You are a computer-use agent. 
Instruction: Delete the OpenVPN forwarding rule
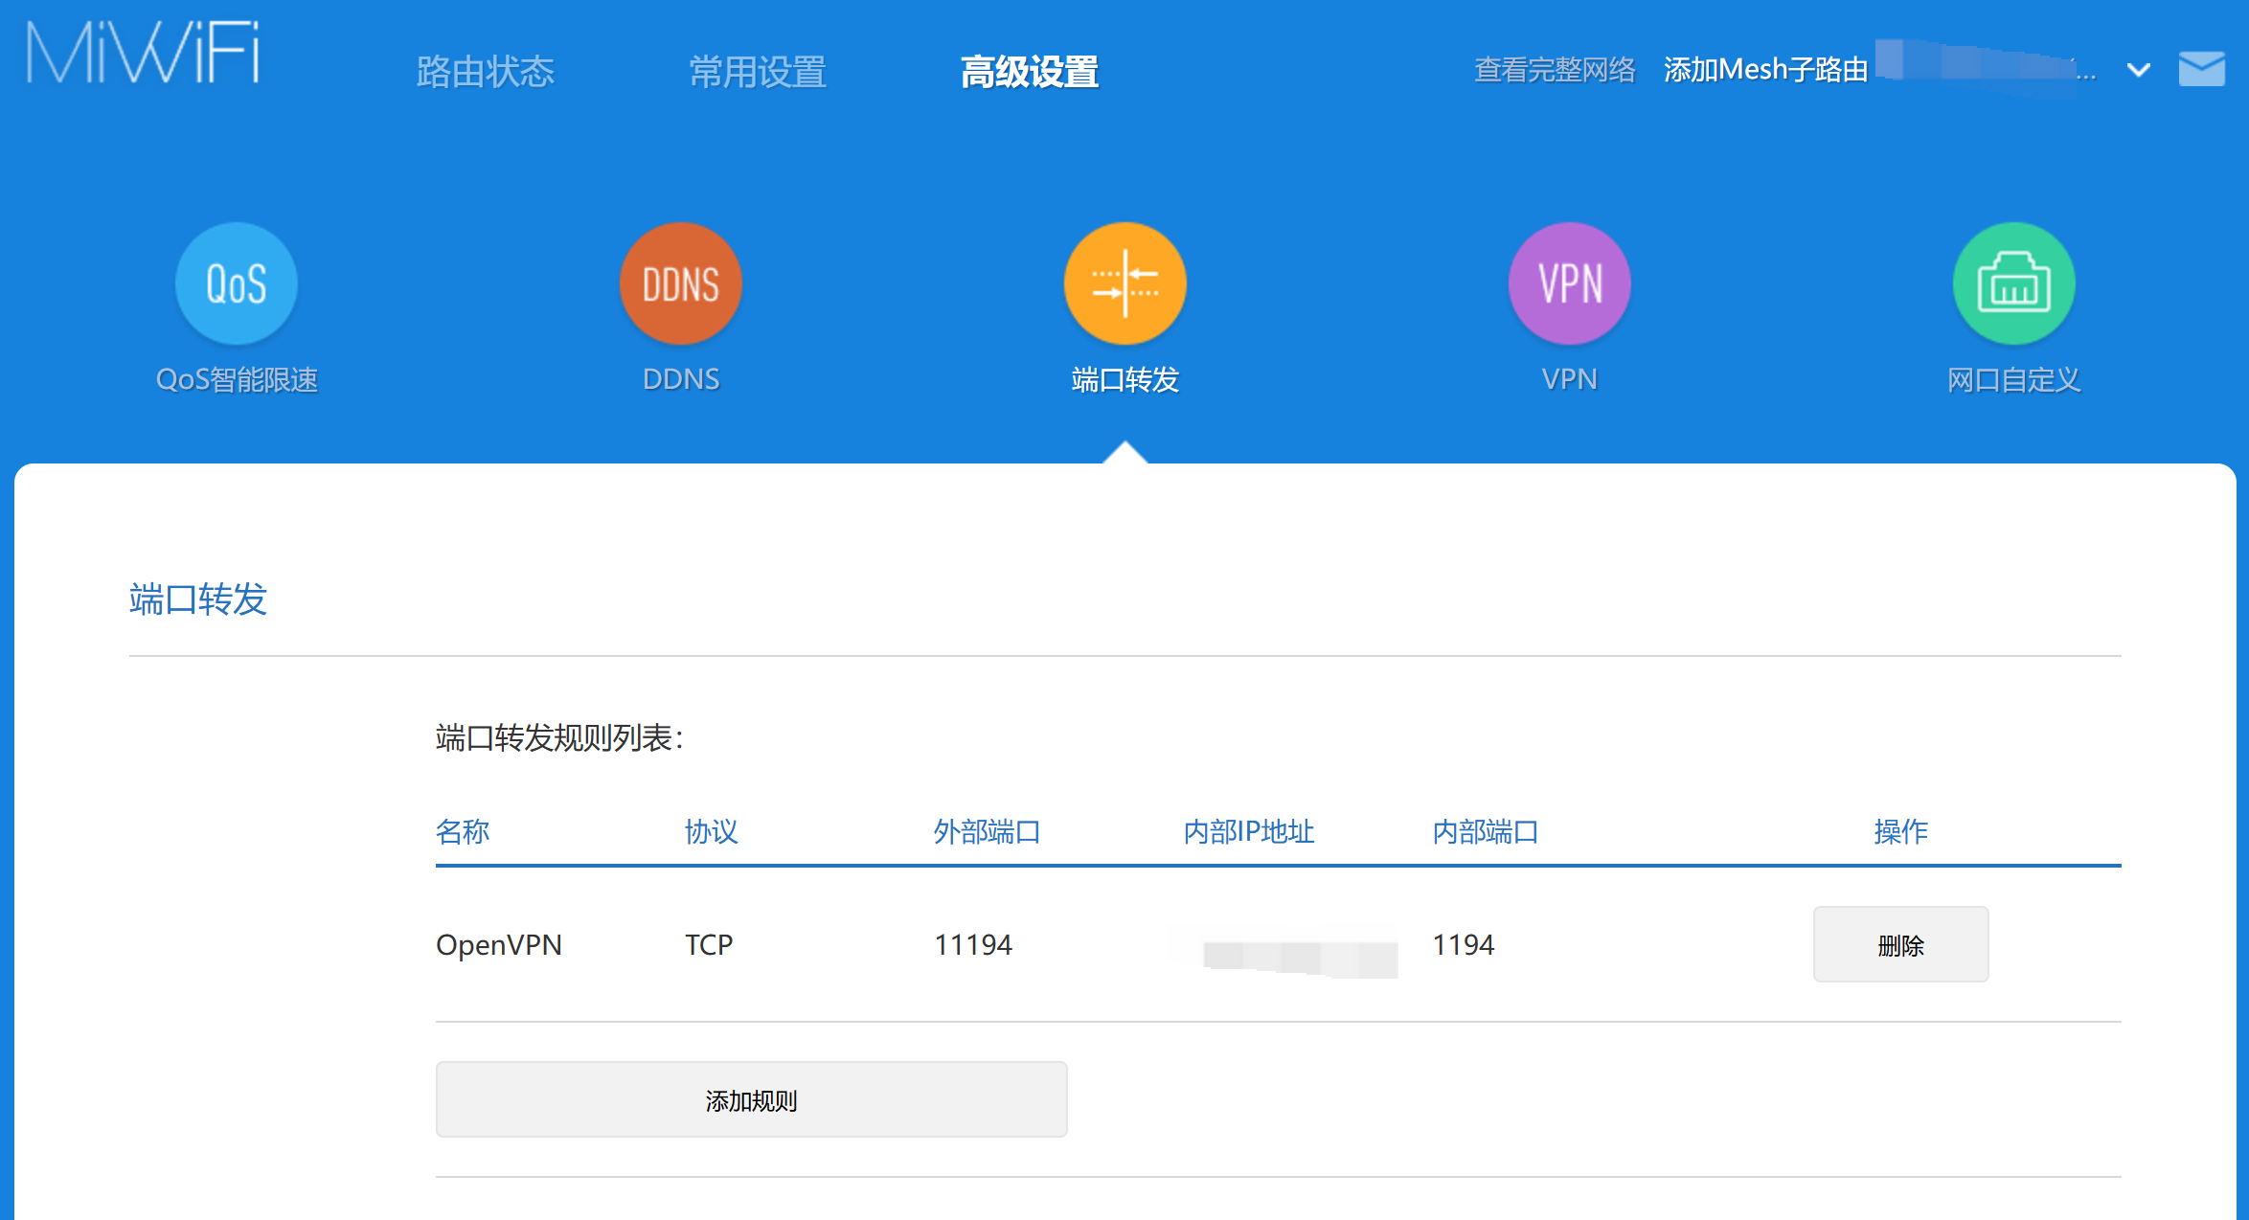(1900, 944)
